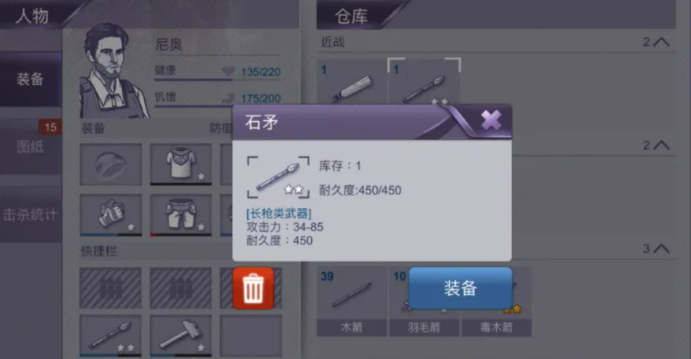Collapse the 近战 melee section
Viewport: 691px width, 359px height.
click(661, 42)
